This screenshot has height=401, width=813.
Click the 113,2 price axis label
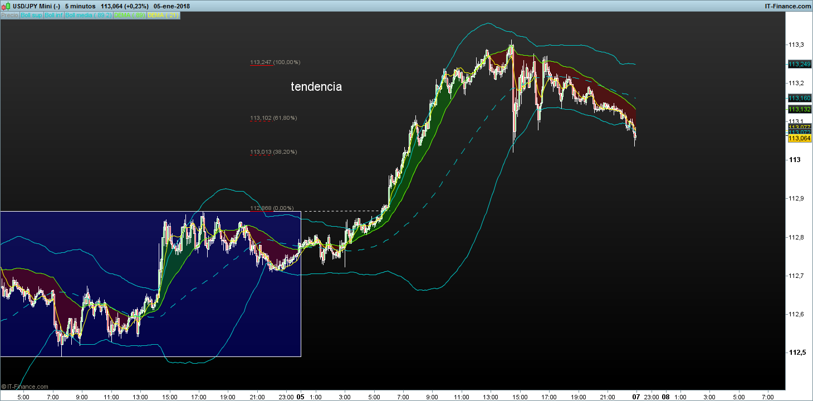(796, 83)
